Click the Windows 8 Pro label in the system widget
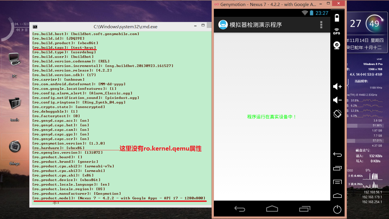Image resolution: width=389 pixels, height=219 pixels. [x=373, y=64]
